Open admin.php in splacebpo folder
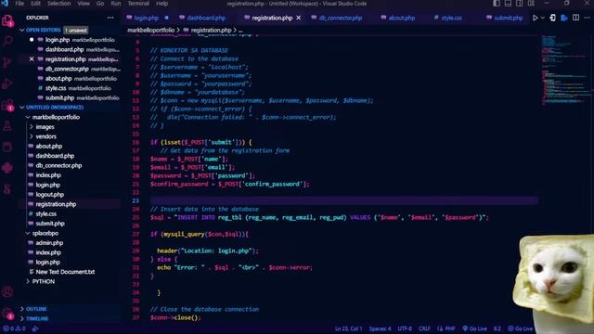Viewport: 594px width, 334px height. coord(49,243)
